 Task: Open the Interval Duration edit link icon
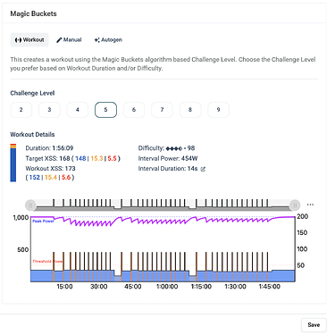tap(203, 169)
